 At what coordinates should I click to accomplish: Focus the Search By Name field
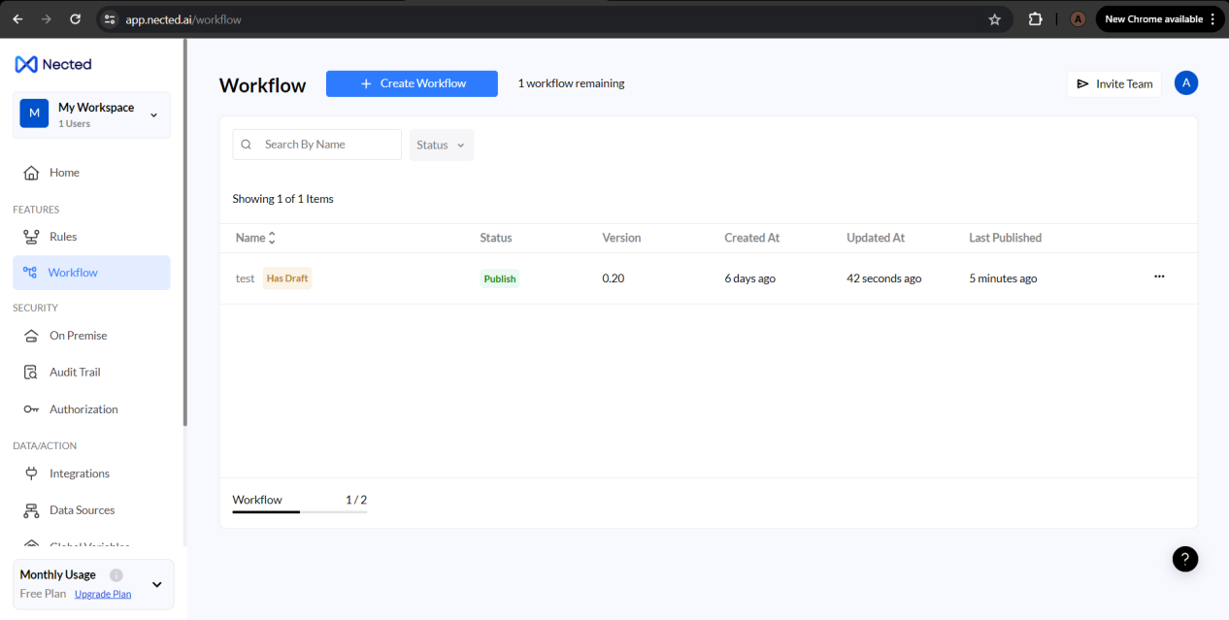tap(316, 145)
